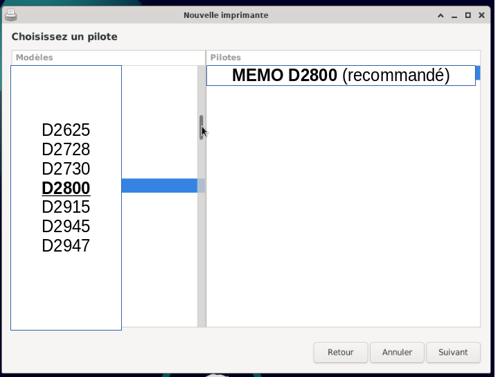Proceed with the Suivant button
Image resolution: width=500 pixels, height=377 pixels.
453,353
